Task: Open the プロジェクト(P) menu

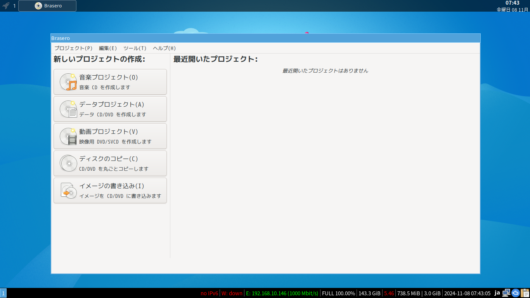Action: (x=73, y=48)
